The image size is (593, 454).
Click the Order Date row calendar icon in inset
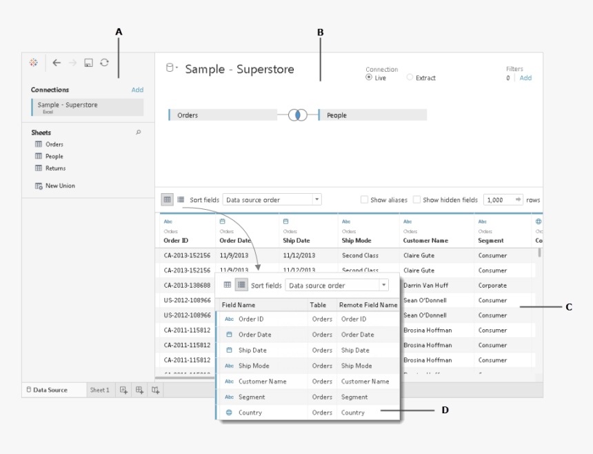[229, 335]
